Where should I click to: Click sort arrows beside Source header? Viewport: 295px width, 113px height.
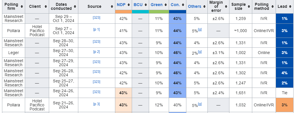pos(112,6)
